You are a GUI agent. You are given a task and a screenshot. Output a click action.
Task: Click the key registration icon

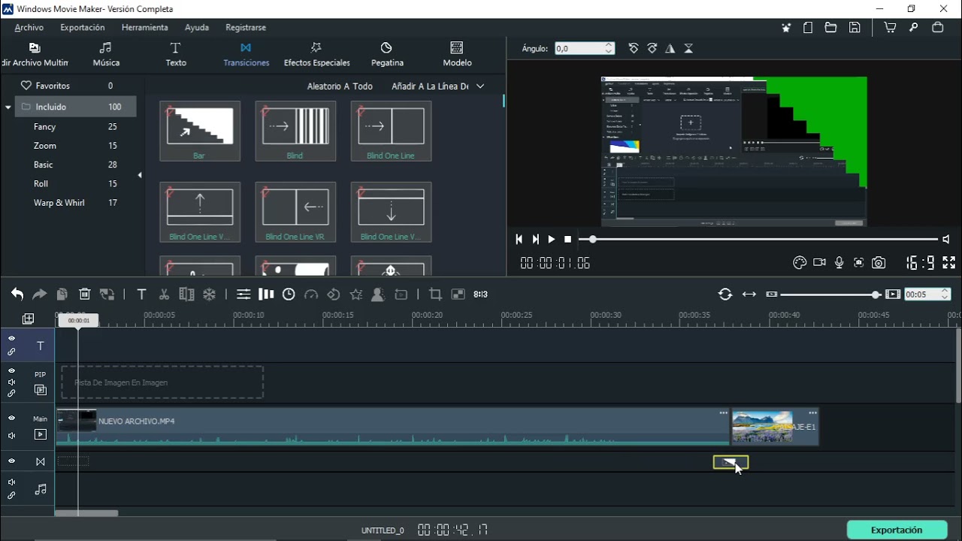tap(914, 27)
